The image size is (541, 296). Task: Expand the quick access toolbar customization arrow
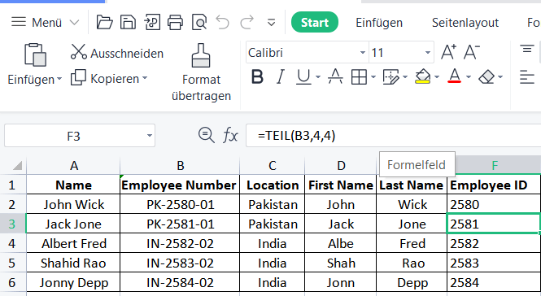point(272,23)
